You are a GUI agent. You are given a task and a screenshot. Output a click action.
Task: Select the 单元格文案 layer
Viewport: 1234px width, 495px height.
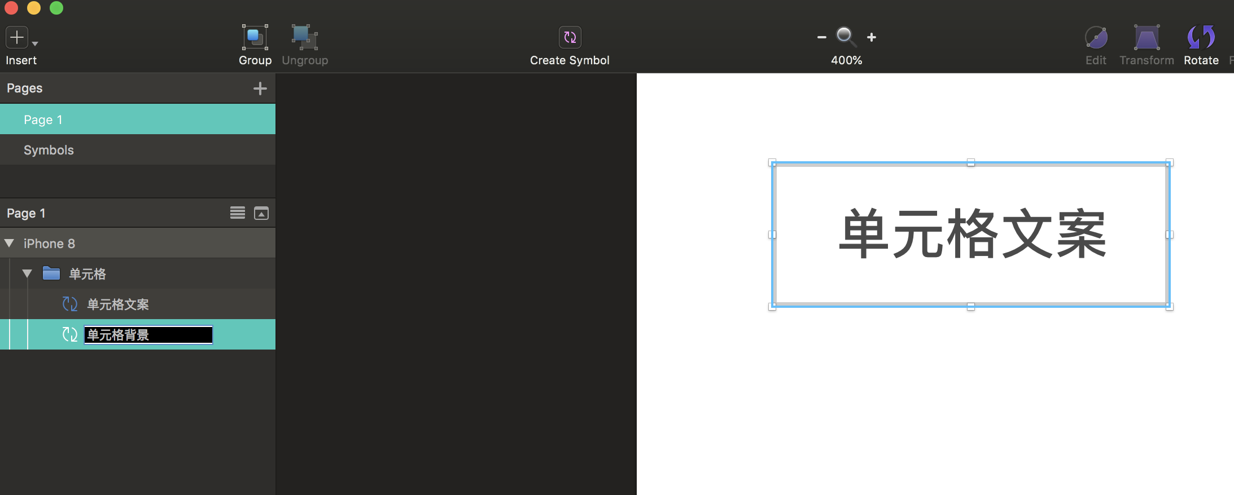coord(138,304)
